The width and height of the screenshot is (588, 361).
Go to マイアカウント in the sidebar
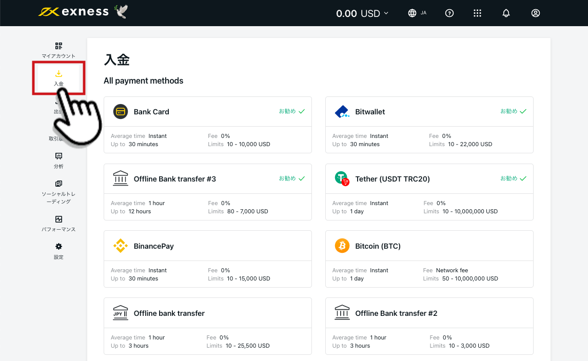(x=58, y=50)
